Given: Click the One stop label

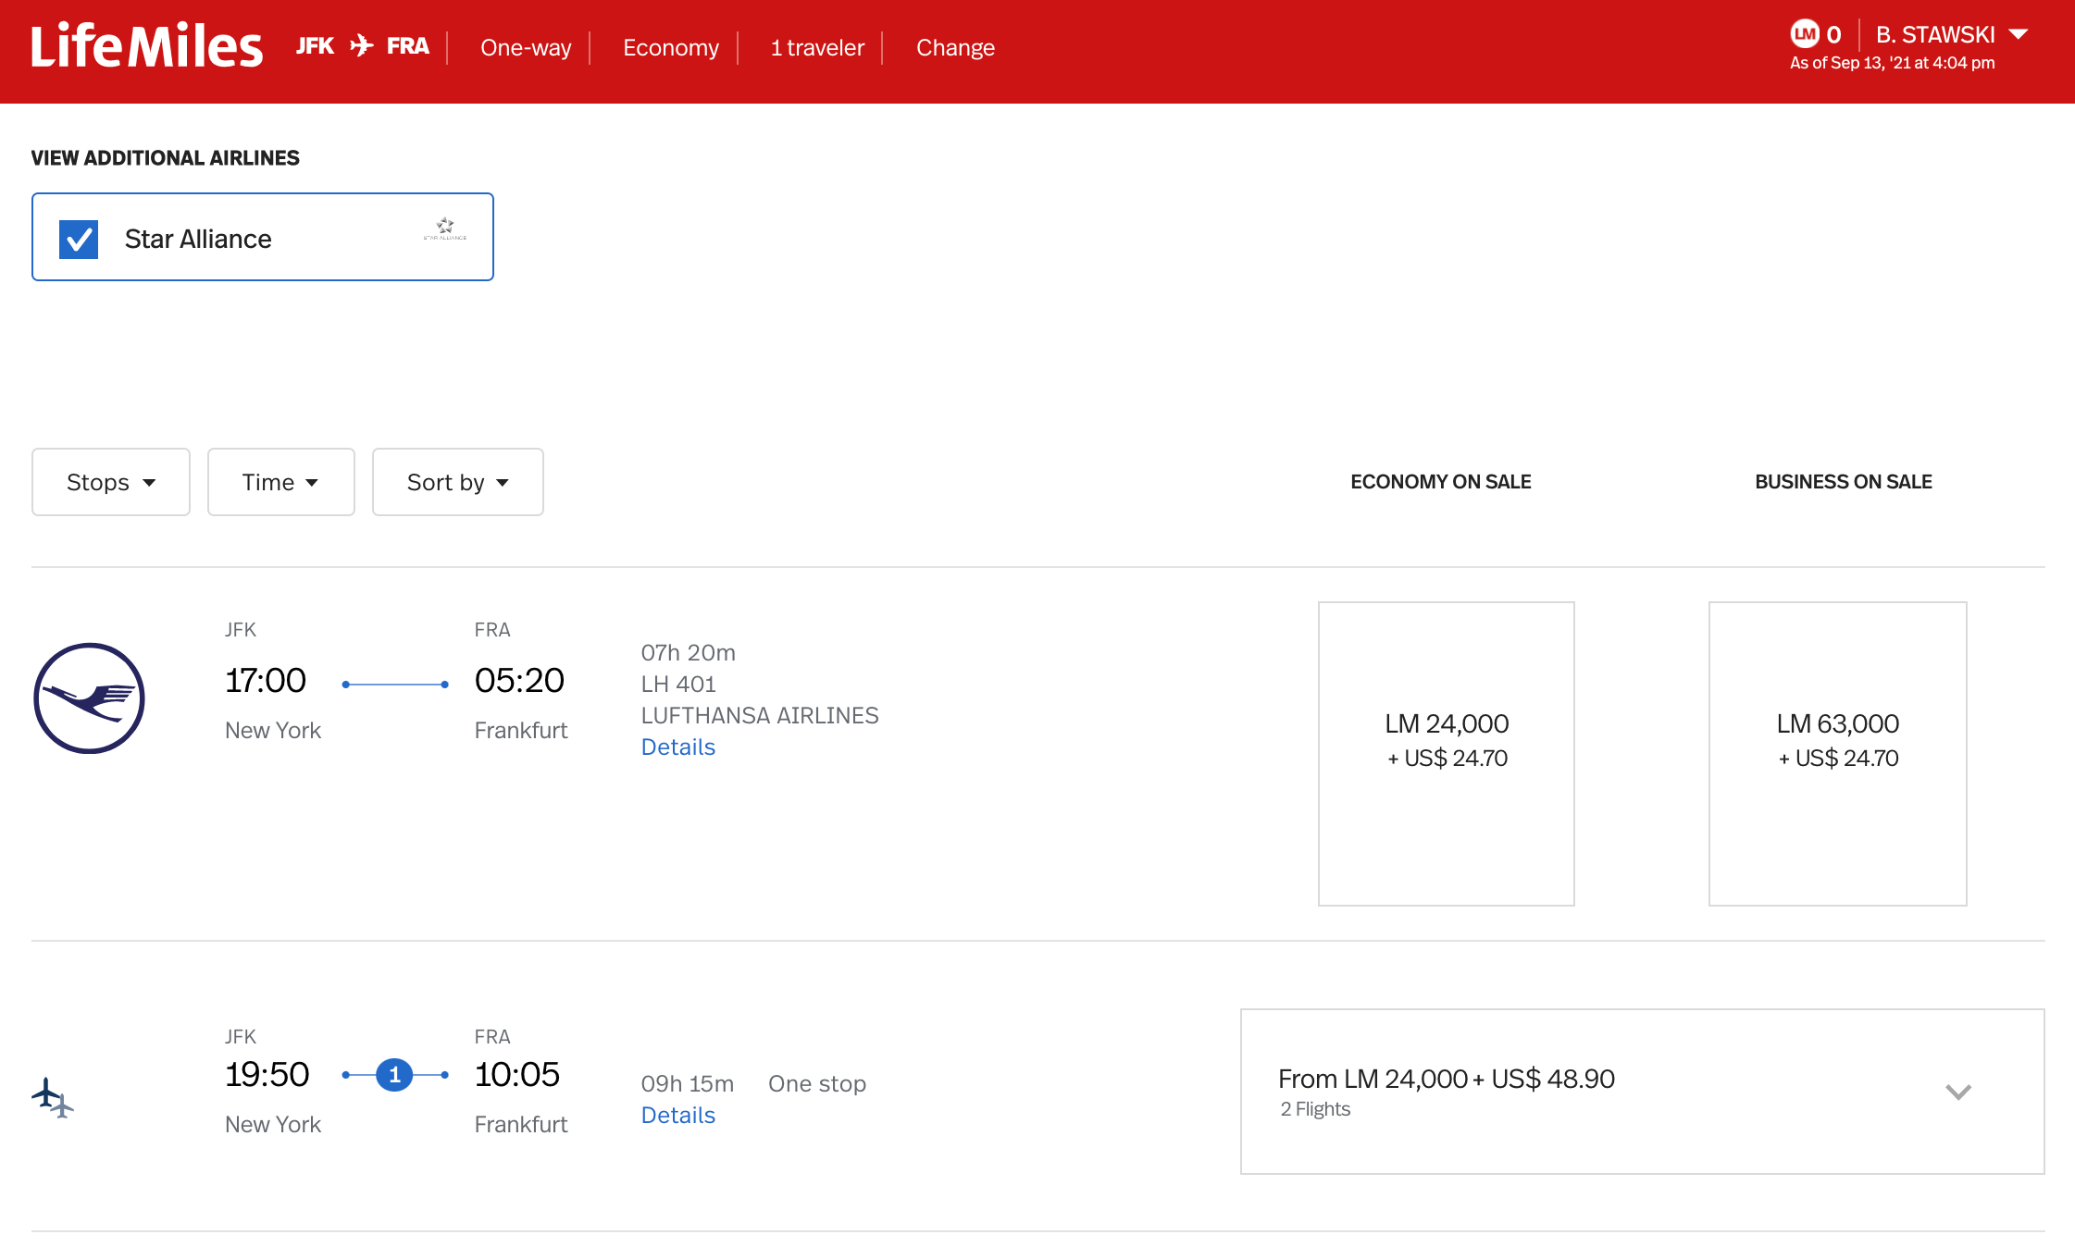Looking at the screenshot, I should coord(817,1083).
